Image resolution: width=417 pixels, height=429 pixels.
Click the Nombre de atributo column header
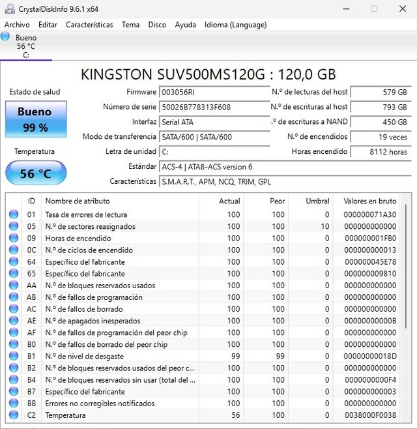click(x=120, y=201)
